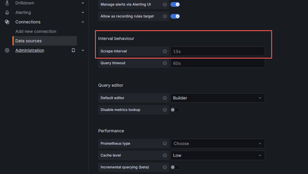Image resolution: width=308 pixels, height=174 pixels.
Task: Click info icon next to Default editor
Action: (x=165, y=98)
